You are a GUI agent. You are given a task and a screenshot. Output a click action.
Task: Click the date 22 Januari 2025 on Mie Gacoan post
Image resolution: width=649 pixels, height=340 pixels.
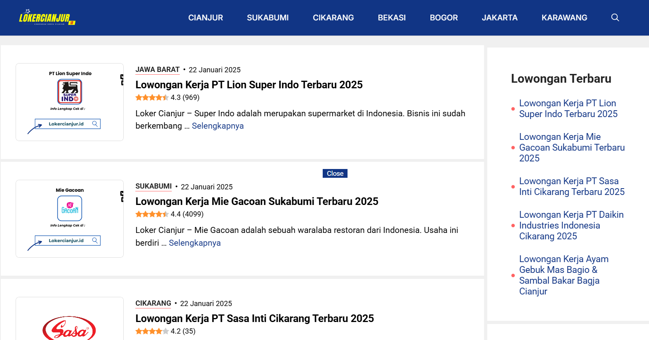207,187
